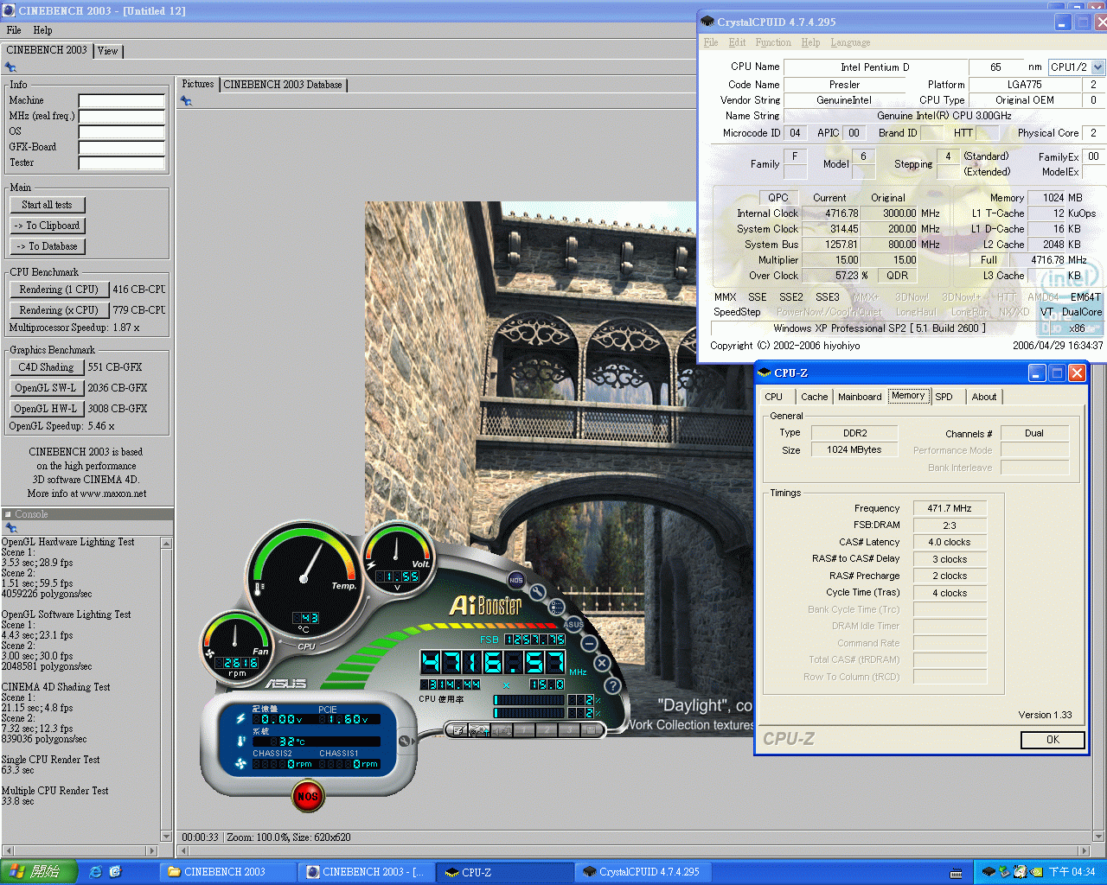Click the keyboard icon in the taskbar

(957, 873)
